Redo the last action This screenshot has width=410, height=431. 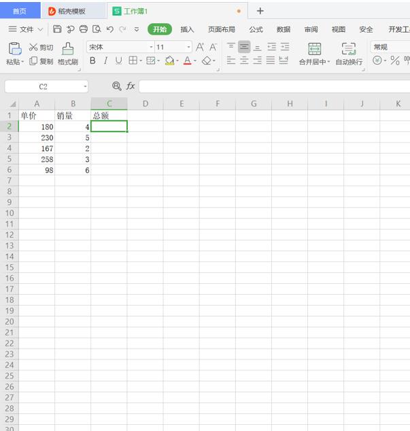click(x=122, y=29)
